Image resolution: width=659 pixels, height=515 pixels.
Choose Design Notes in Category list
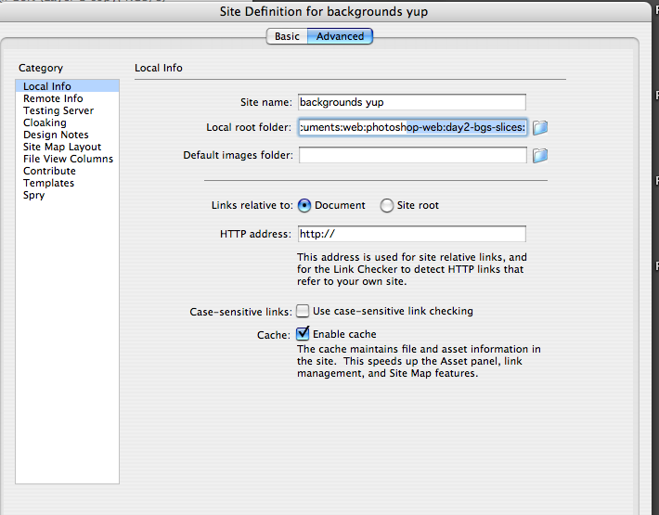pyautogui.click(x=56, y=135)
